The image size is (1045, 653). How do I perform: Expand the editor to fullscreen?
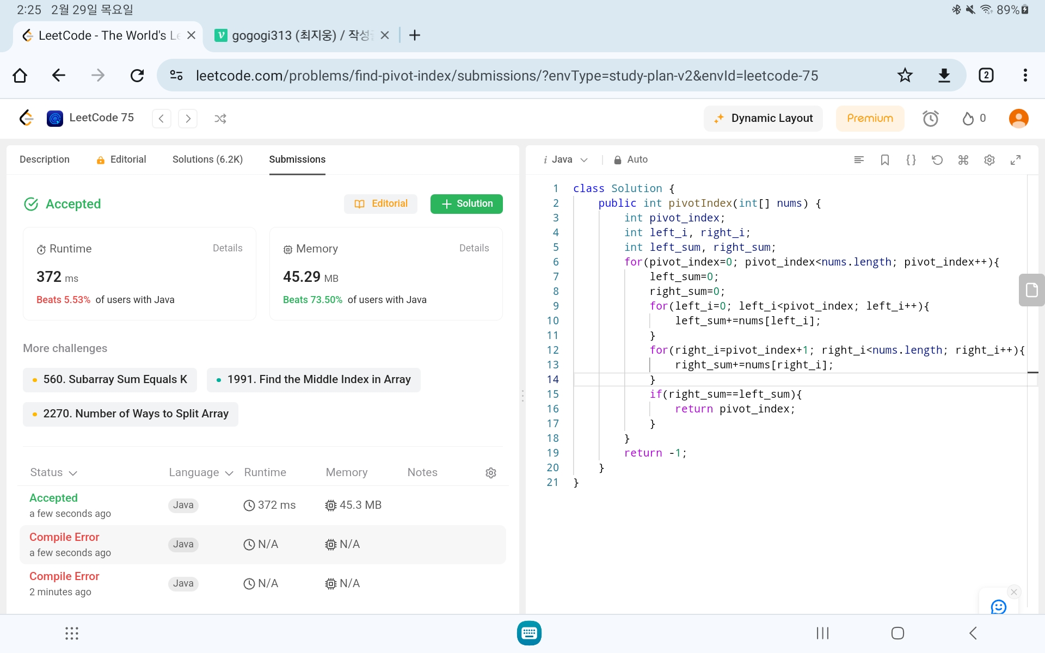point(1016,160)
